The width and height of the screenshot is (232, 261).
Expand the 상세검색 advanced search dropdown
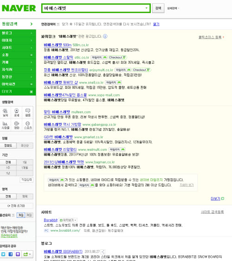pyautogui.click(x=173, y=8)
